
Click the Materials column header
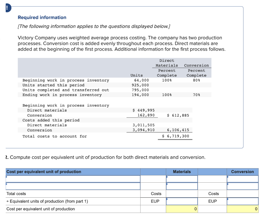182,172
